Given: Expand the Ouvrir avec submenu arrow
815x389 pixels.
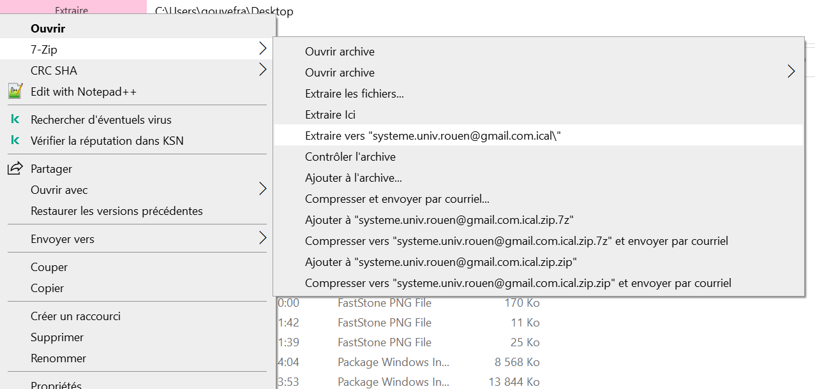Looking at the screenshot, I should pos(262,189).
